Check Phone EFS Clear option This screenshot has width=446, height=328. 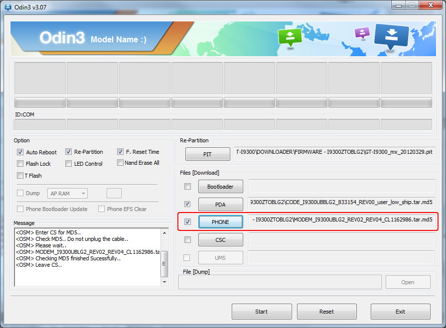point(101,209)
